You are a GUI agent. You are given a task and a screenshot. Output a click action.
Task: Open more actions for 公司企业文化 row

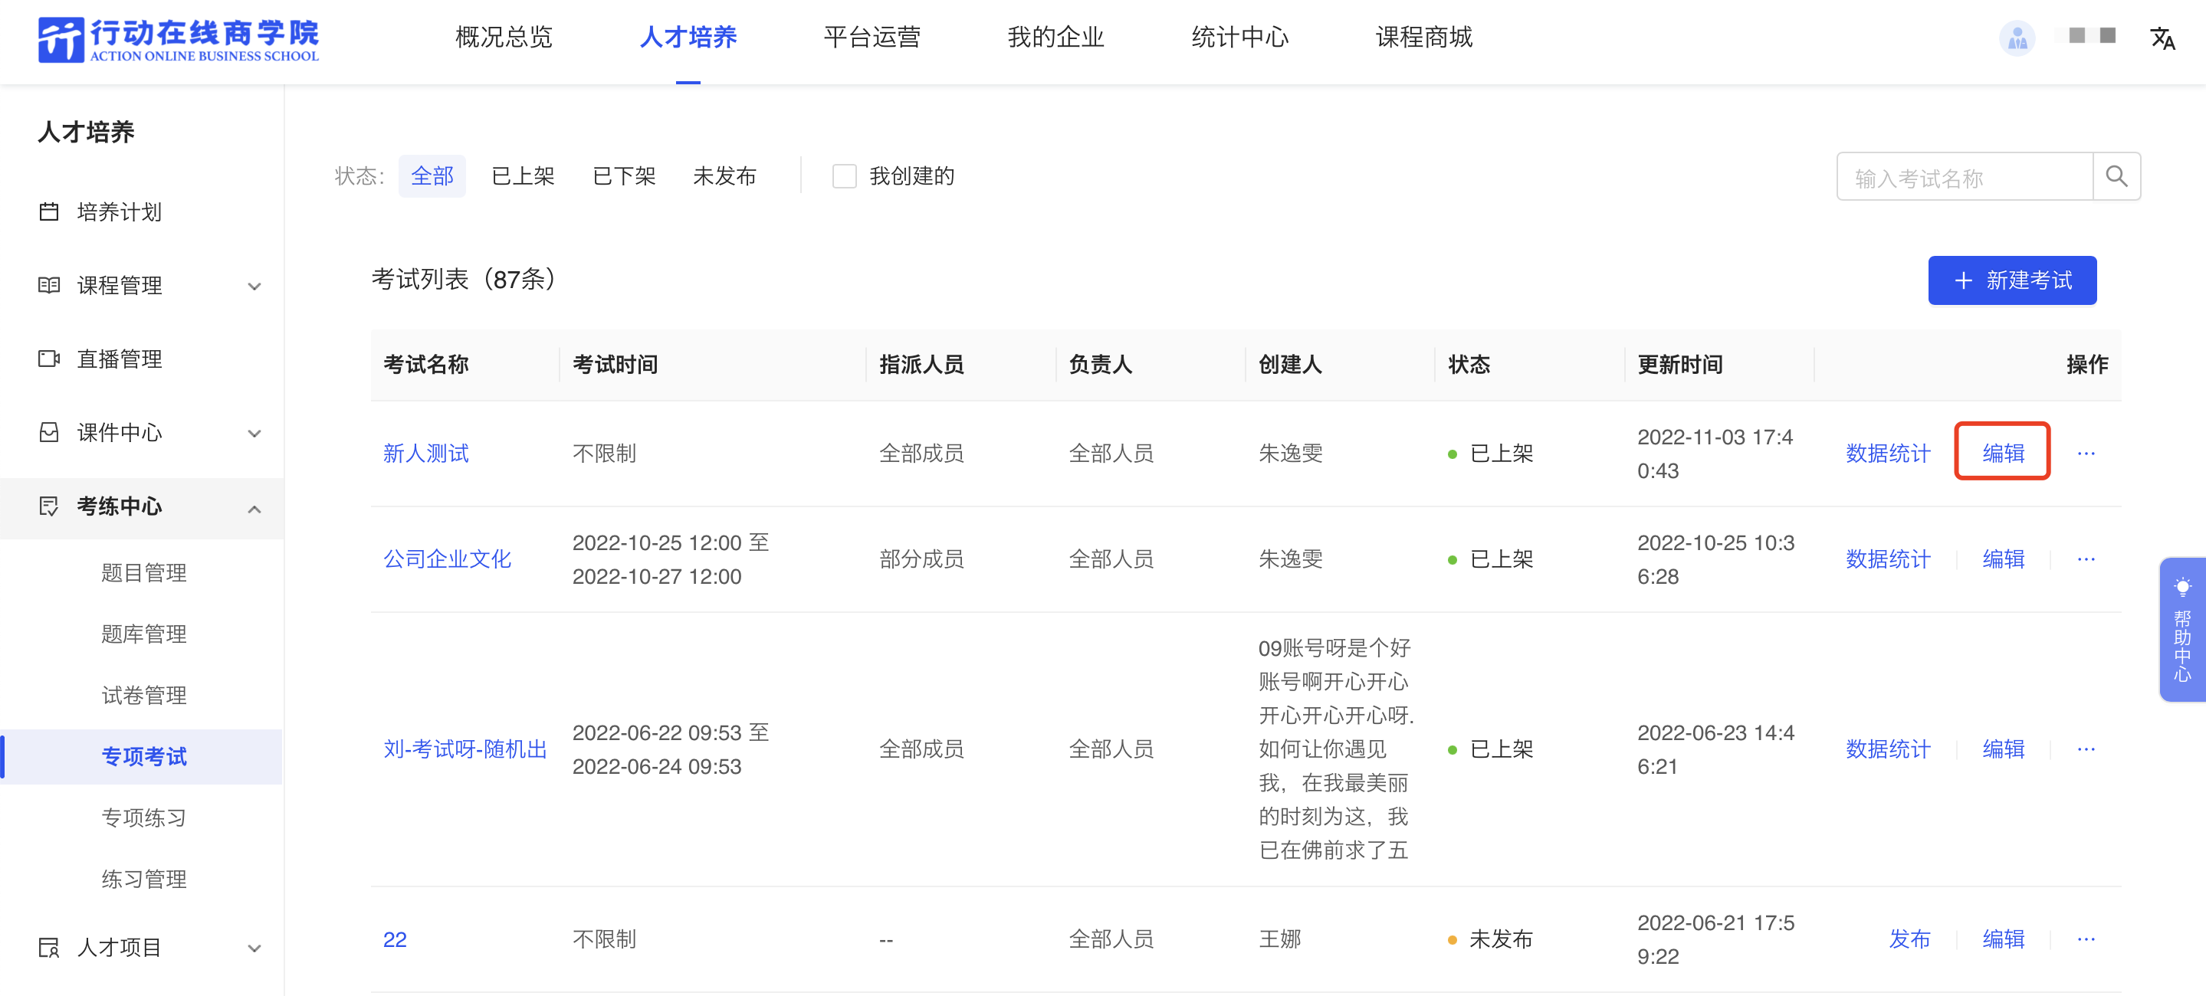[x=2086, y=559]
